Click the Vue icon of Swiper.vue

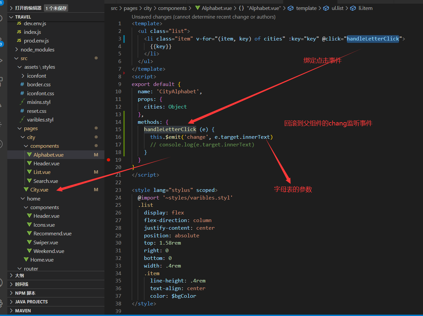(x=30, y=243)
